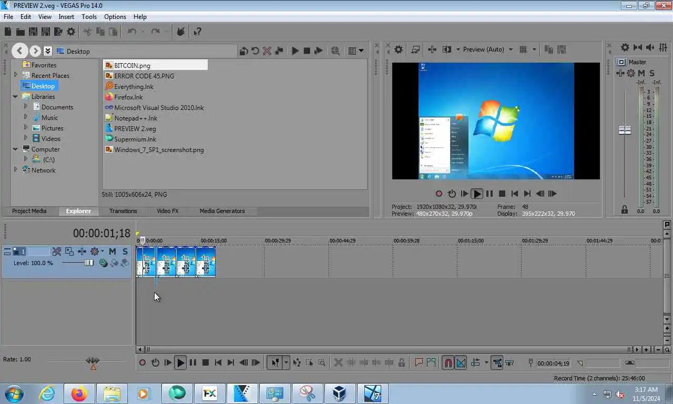
Task: Switch to the Transitions tab
Action: pos(123,211)
